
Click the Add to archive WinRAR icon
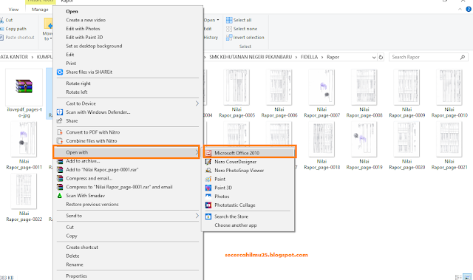coord(60,161)
